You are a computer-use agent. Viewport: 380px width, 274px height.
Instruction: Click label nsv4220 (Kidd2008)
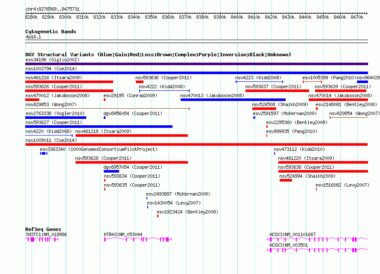[x=49, y=131]
